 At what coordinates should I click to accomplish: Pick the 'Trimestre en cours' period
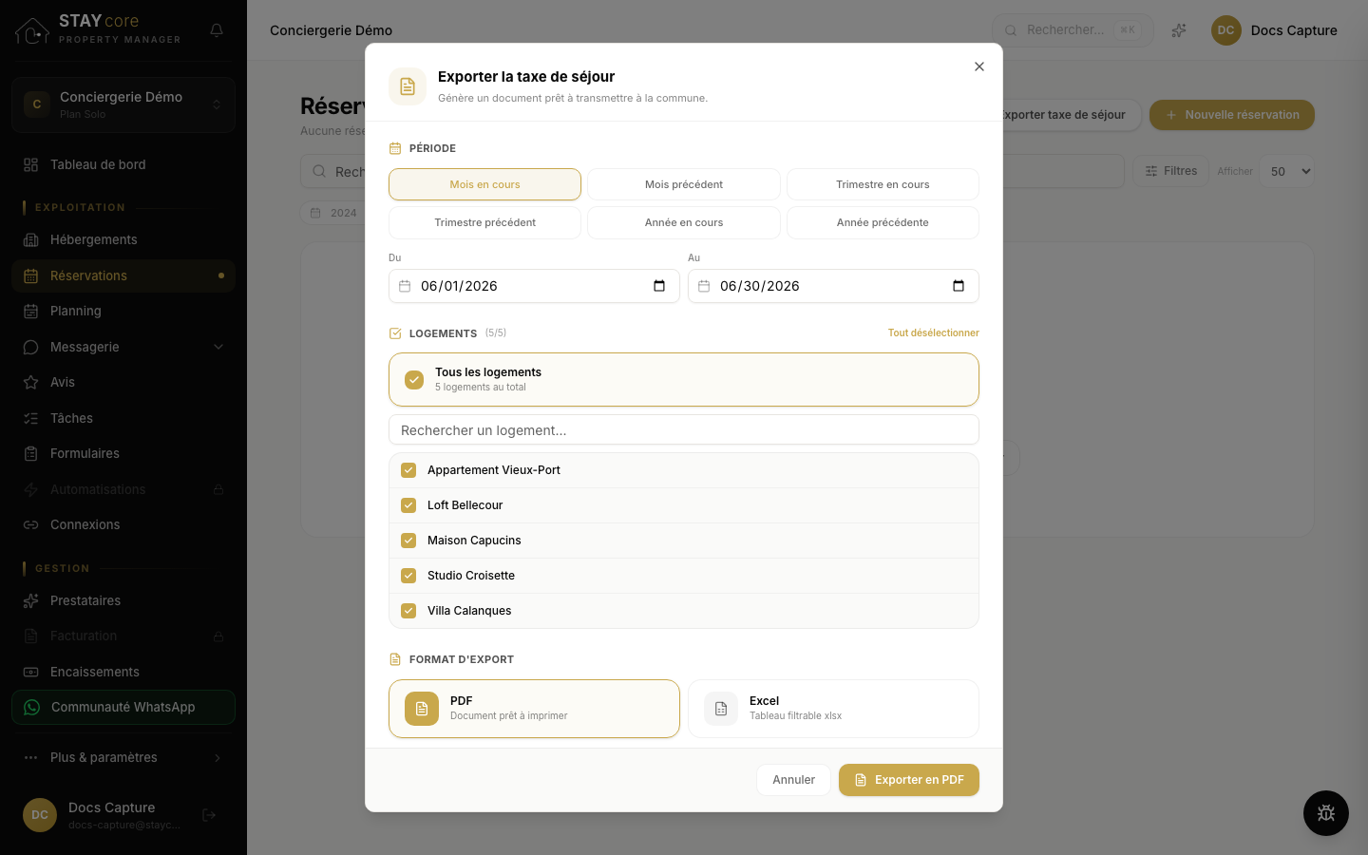pyautogui.click(x=883, y=184)
